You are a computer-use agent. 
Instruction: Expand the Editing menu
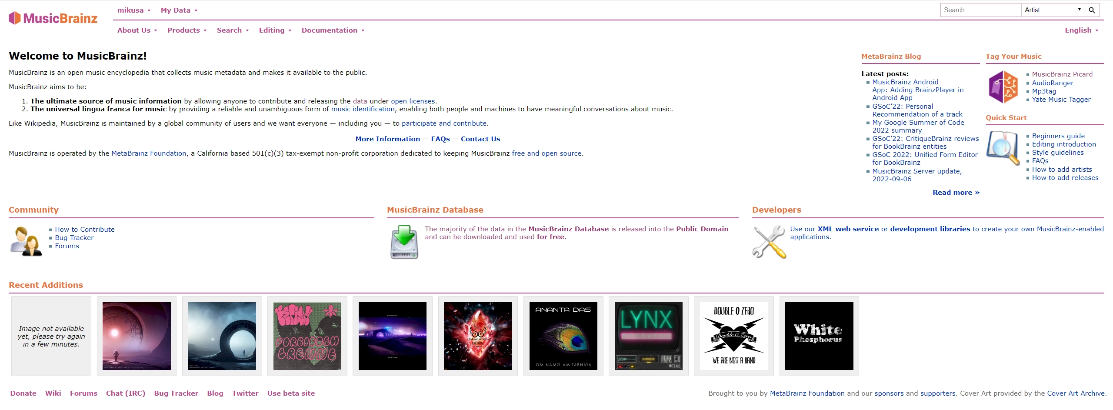pyautogui.click(x=275, y=30)
